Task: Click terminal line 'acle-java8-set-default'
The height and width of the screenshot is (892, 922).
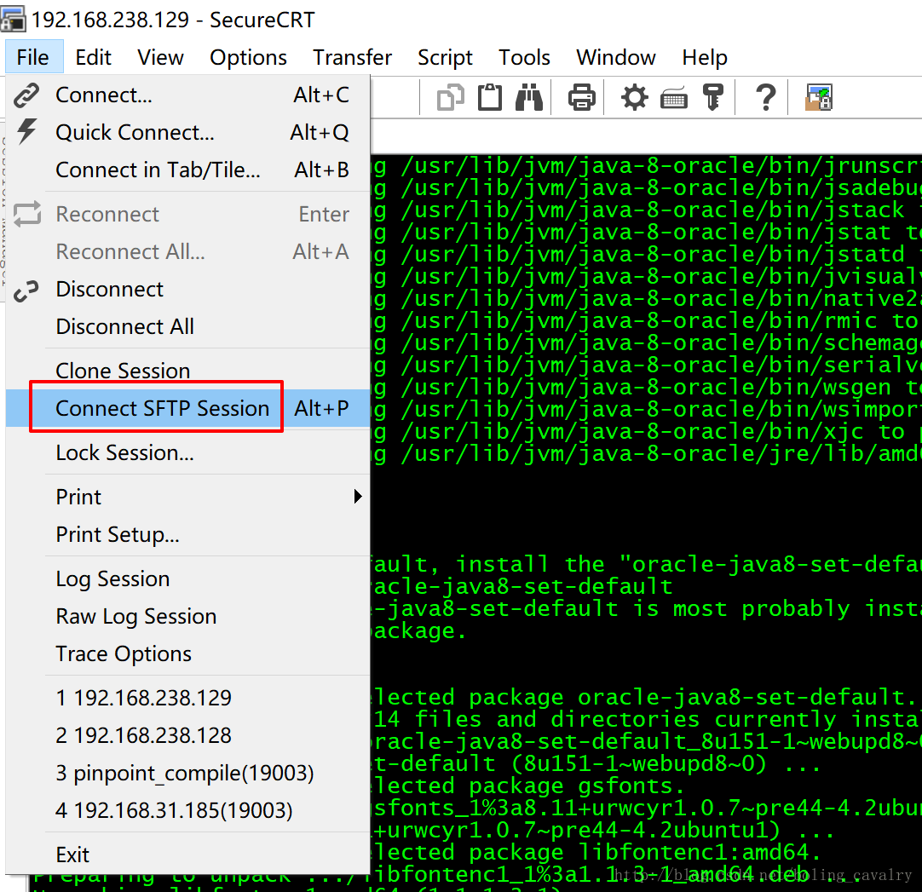Action: click(x=522, y=587)
